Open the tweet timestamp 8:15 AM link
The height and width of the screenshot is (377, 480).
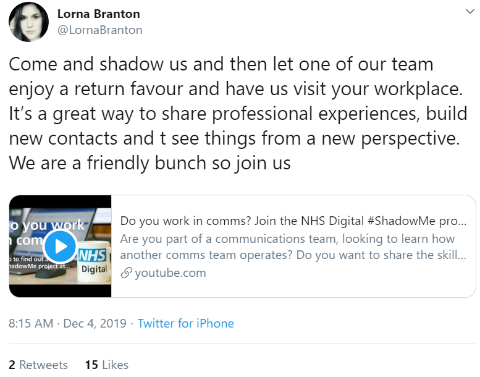31,323
